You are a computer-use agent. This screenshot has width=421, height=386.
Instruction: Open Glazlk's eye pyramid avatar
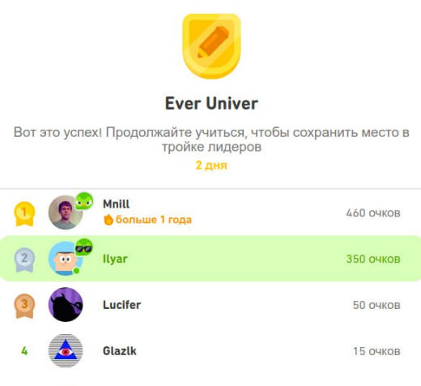click(x=66, y=350)
